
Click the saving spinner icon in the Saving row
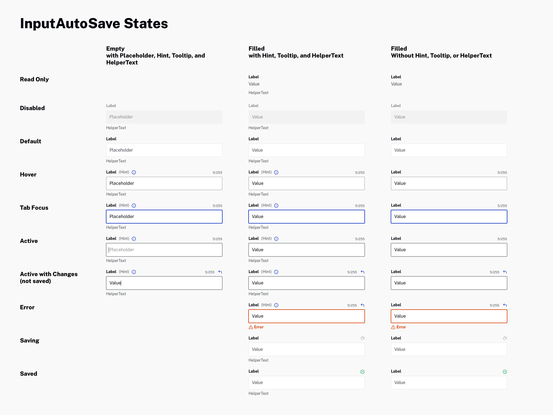point(362,338)
